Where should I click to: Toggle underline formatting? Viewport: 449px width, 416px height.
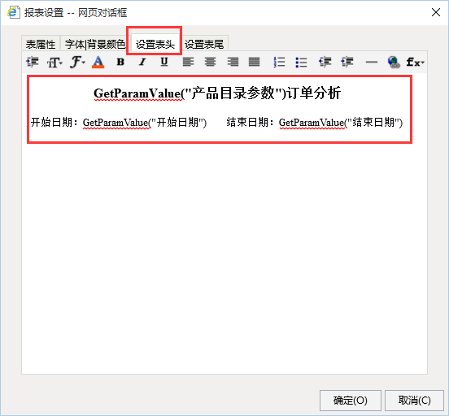click(164, 62)
